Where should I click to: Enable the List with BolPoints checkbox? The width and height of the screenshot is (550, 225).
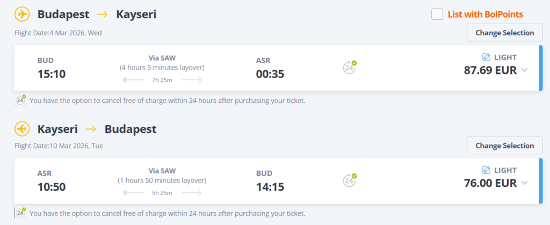[437, 14]
